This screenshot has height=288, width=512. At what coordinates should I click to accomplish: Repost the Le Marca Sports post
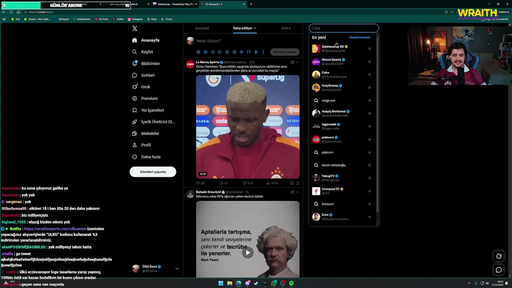pyautogui.click(x=223, y=183)
